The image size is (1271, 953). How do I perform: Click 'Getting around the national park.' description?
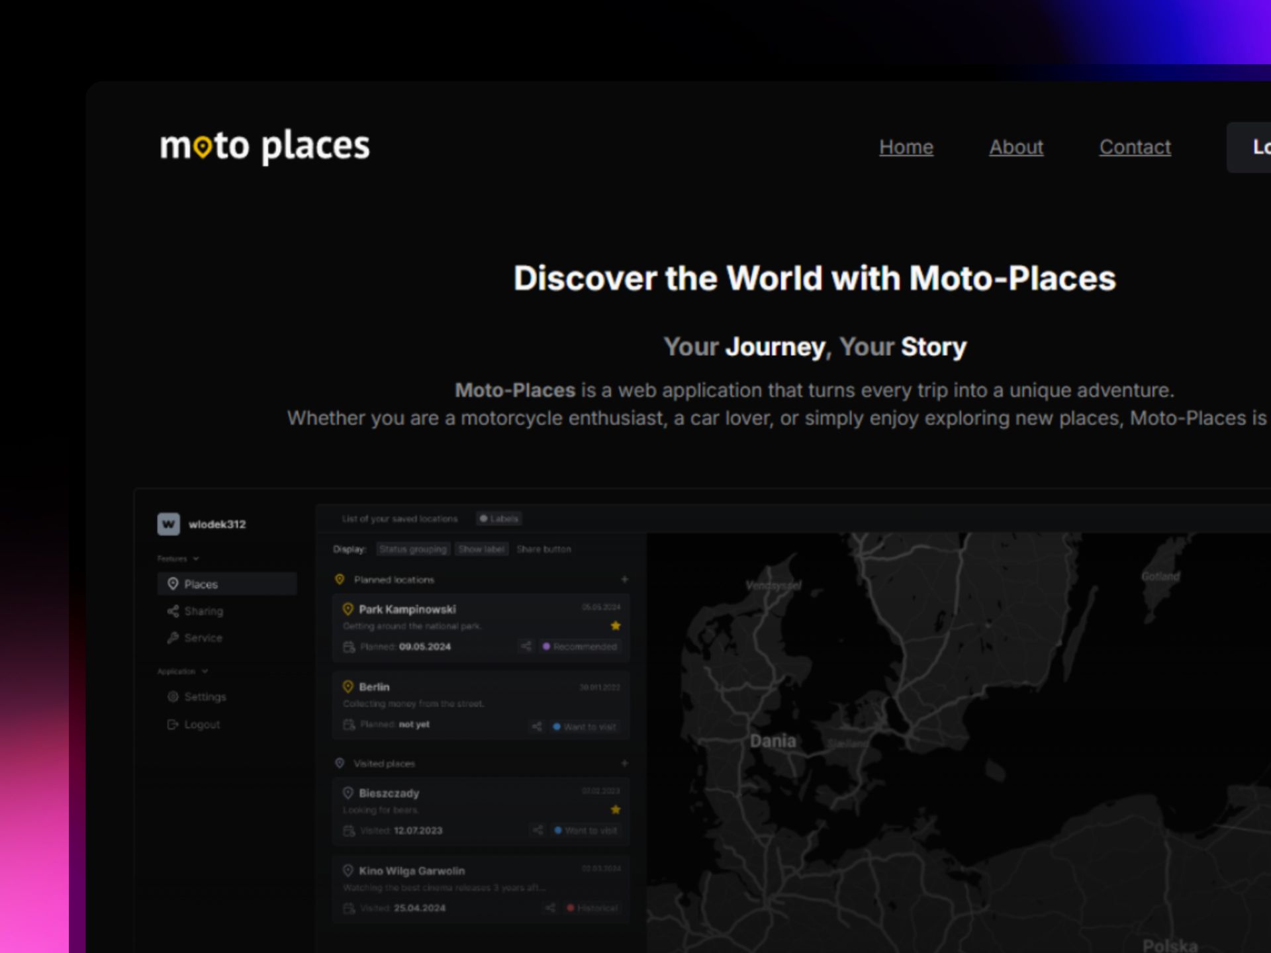[x=412, y=626]
